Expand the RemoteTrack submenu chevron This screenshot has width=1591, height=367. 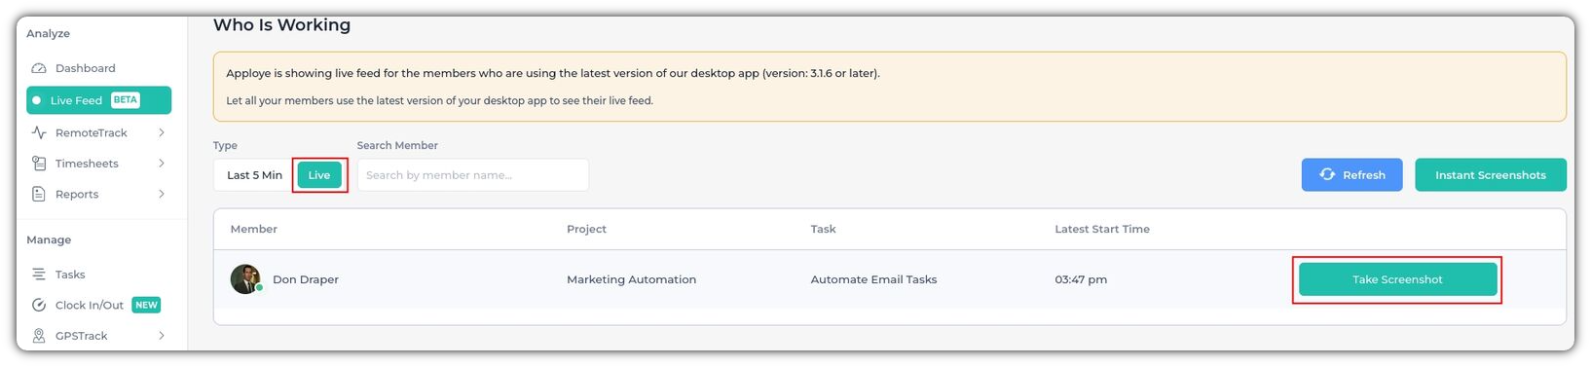[162, 132]
